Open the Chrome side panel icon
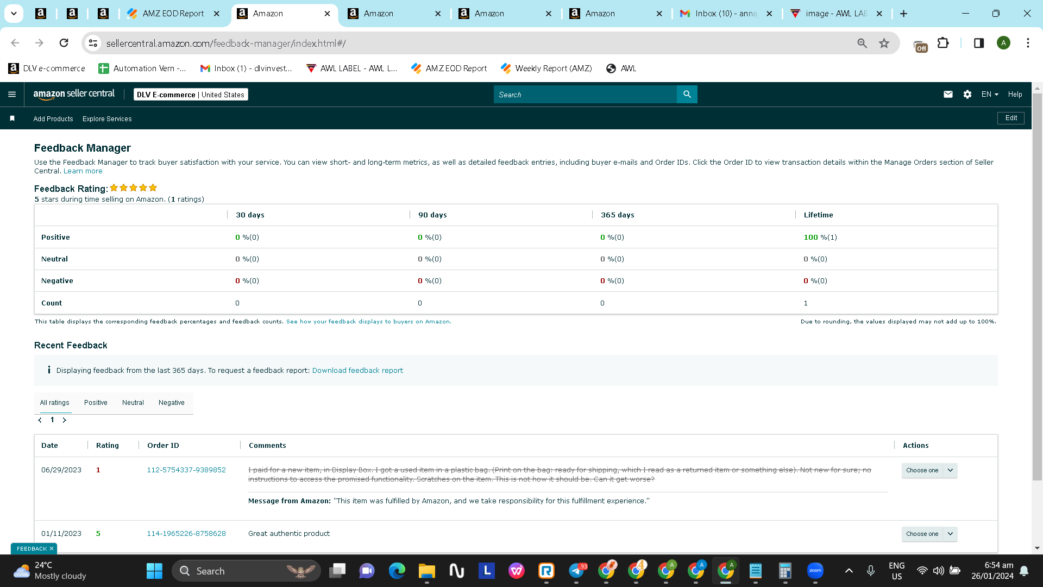1043x587 pixels. coord(979,43)
